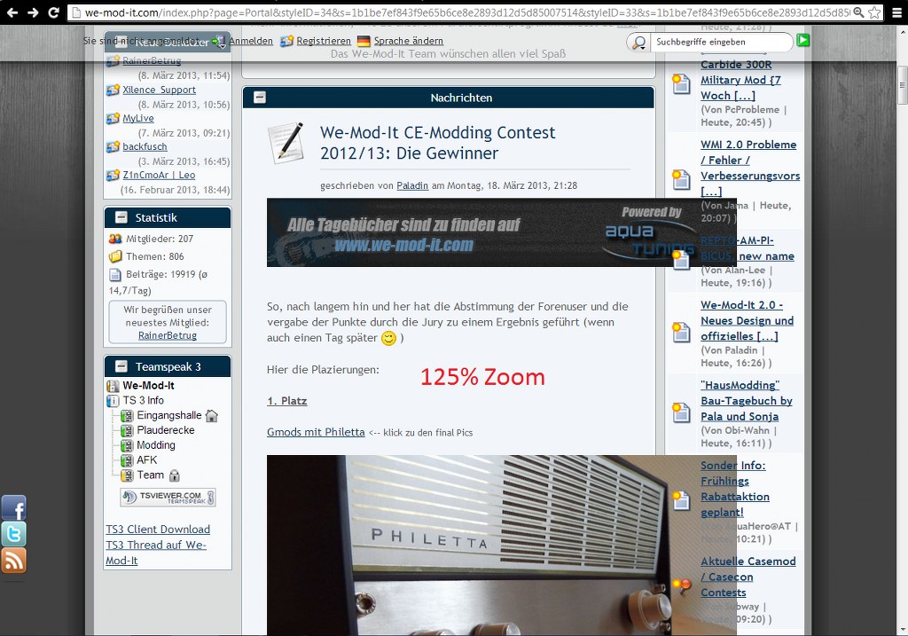Open the Twitter social icon
The image size is (908, 636).
pyautogui.click(x=13, y=534)
